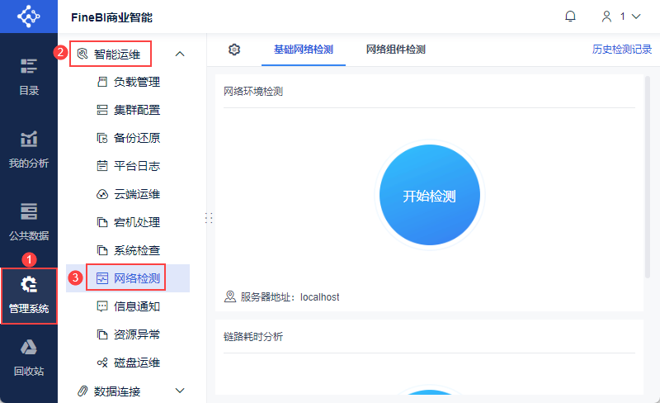
Task: Open 回收站 recycle icon in sidebar
Action: [x=29, y=347]
